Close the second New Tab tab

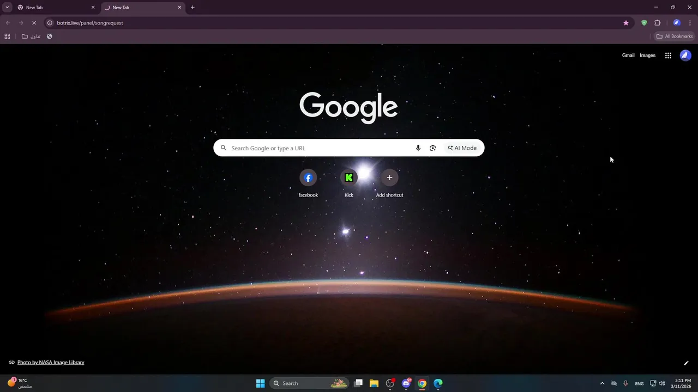point(179,8)
